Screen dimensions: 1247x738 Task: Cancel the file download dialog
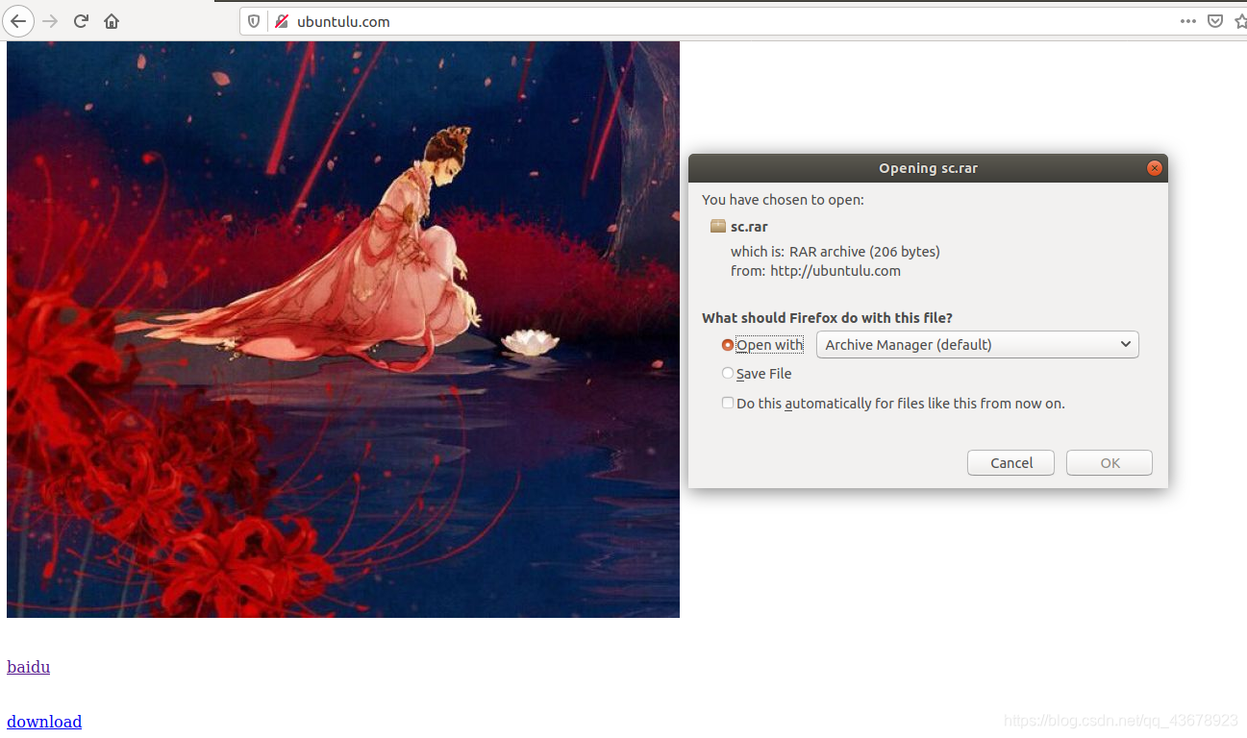click(1011, 463)
